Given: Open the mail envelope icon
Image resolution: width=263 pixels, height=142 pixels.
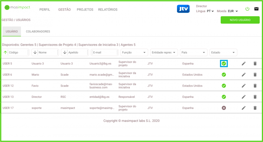Looking at the screenshot, I should coord(256,9).
